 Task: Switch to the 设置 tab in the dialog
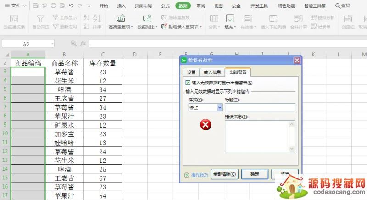tap(191, 72)
